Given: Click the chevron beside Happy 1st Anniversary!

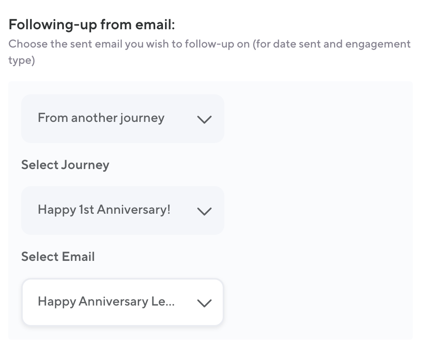Looking at the screenshot, I should [204, 211].
